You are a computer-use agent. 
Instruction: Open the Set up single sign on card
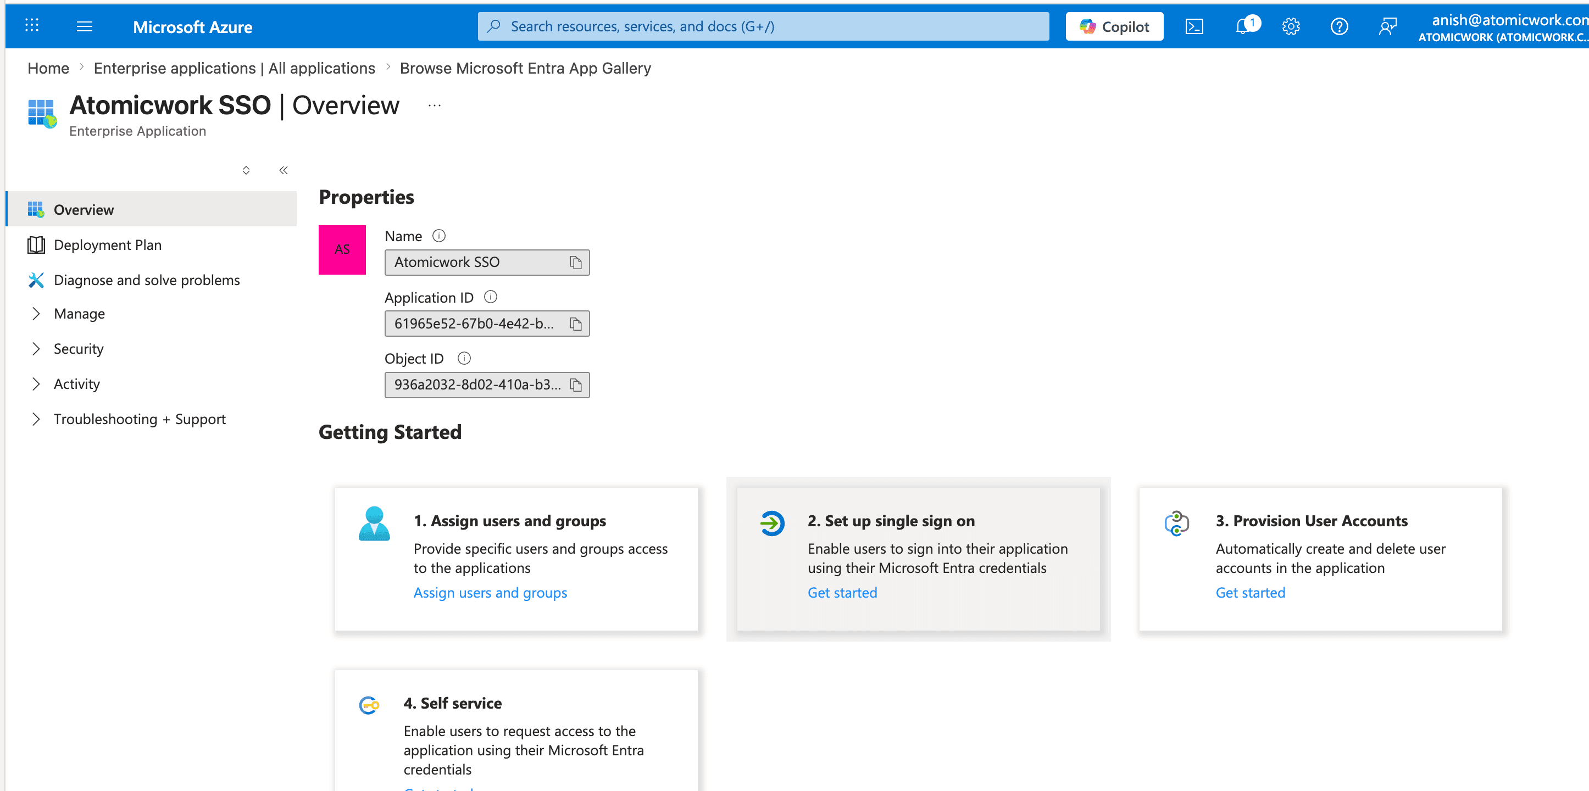point(919,559)
